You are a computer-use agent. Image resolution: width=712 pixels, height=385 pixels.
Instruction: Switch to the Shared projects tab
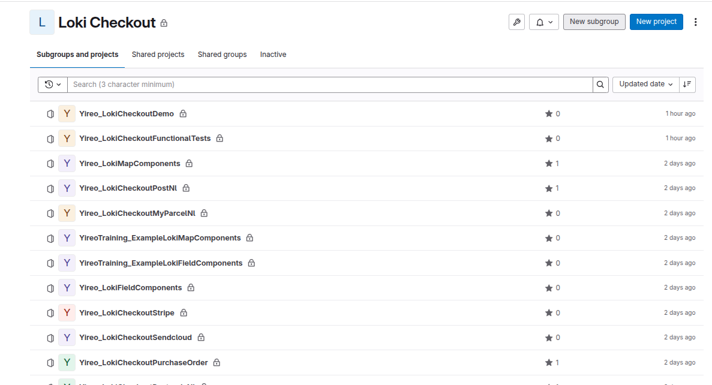point(158,55)
